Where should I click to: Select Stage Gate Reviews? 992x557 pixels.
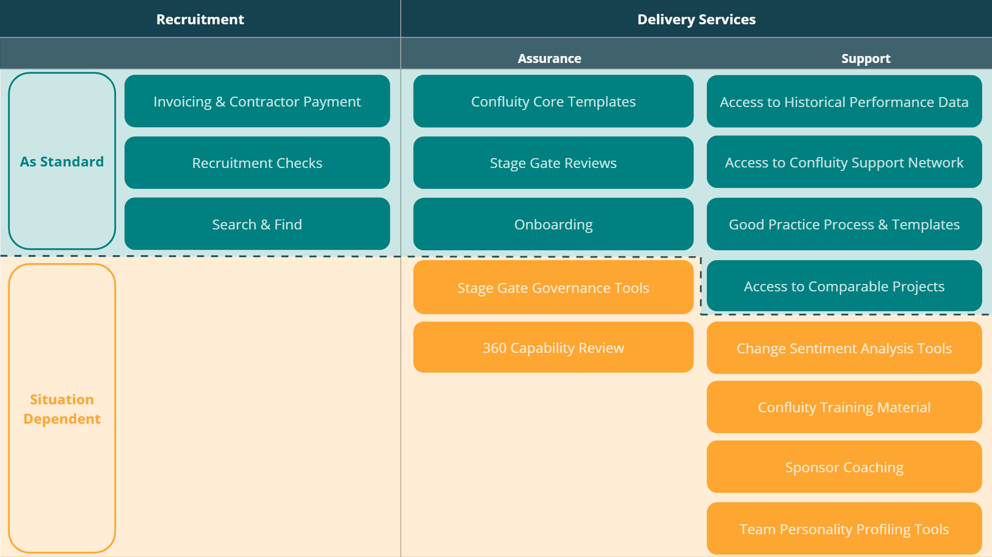(553, 163)
